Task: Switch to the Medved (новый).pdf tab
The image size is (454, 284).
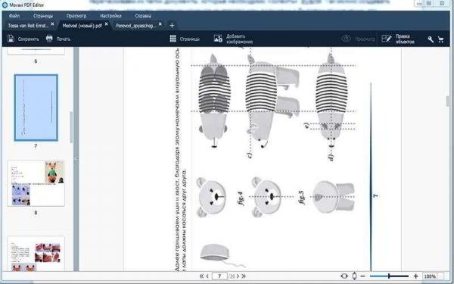Action: tap(82, 26)
